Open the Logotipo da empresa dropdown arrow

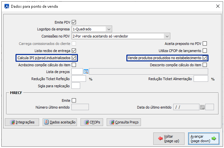(x=109, y=29)
